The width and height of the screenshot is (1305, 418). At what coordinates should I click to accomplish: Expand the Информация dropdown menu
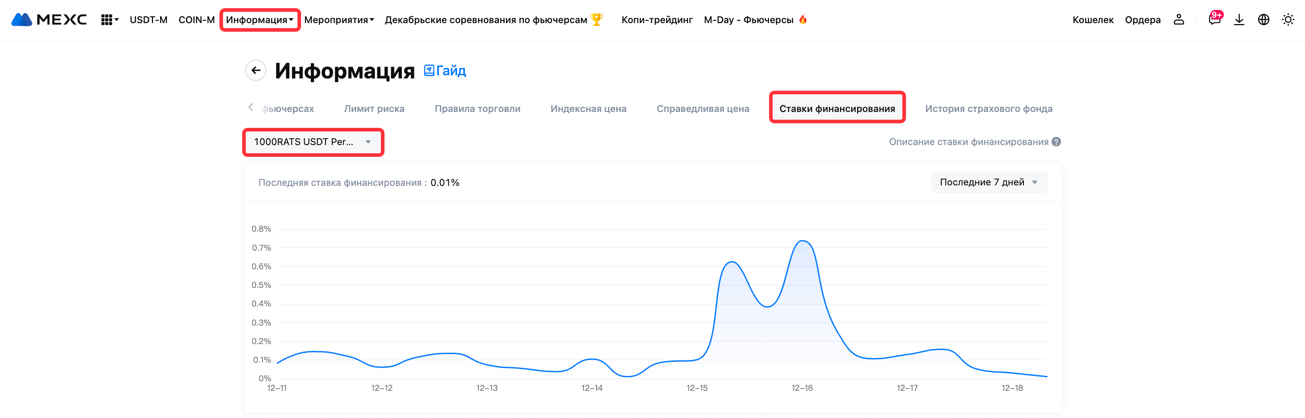259,20
